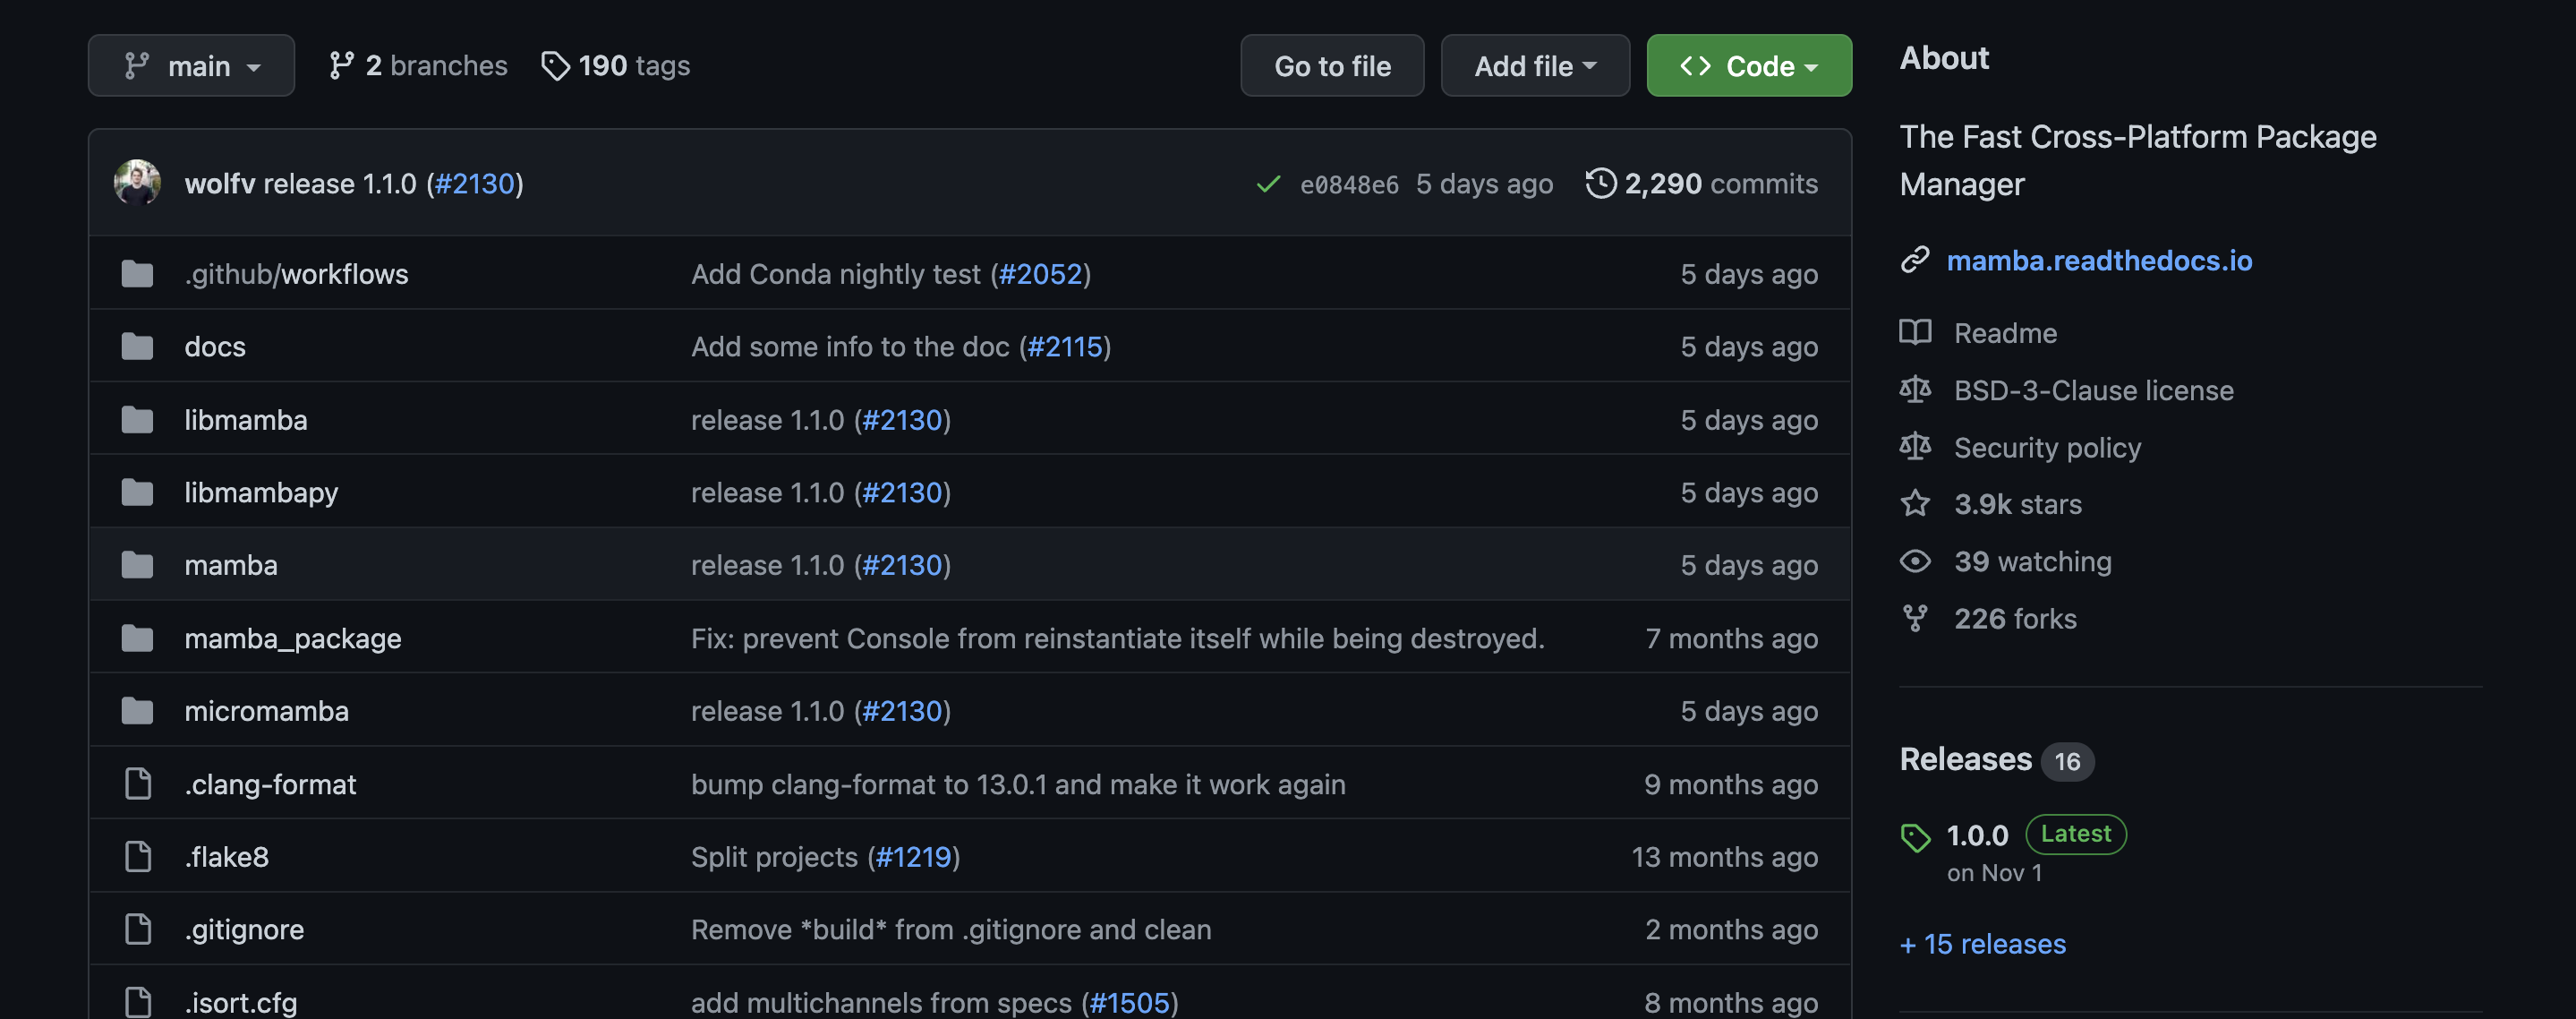
Task: Open the + 15 releases link
Action: (x=1982, y=943)
